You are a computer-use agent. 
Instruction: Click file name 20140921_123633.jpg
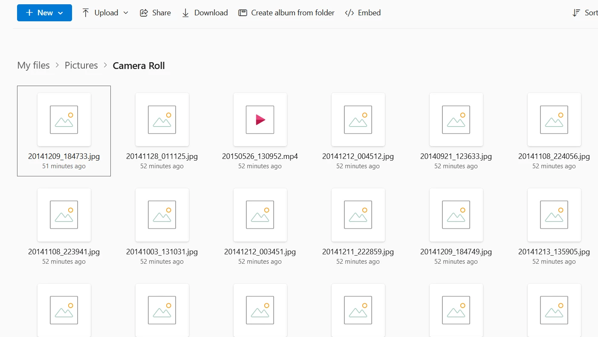[x=456, y=156]
